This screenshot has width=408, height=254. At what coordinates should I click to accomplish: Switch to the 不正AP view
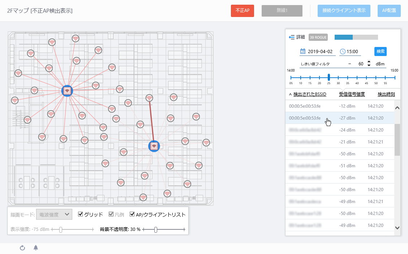click(x=242, y=11)
